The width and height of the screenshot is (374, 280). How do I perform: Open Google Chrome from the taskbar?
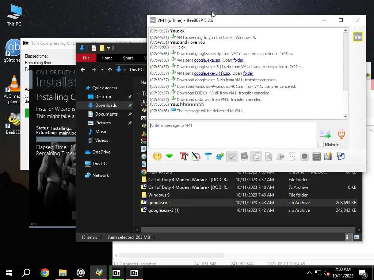click(x=45, y=273)
